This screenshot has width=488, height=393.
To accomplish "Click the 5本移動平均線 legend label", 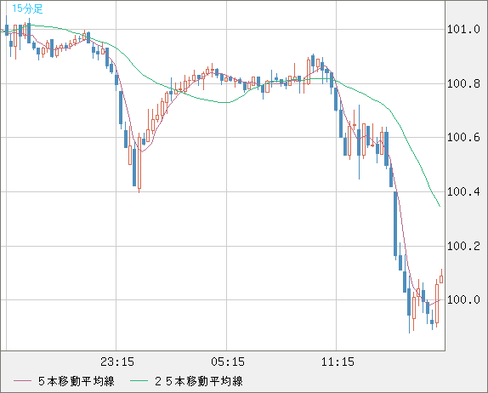I will [x=77, y=381].
